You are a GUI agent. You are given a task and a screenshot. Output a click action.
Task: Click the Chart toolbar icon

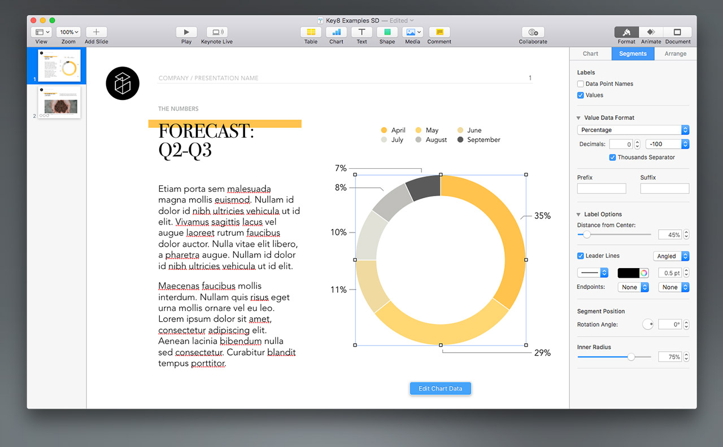point(336,33)
